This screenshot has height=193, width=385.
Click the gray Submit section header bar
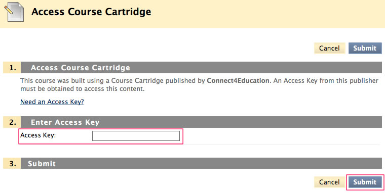pyautogui.click(x=201, y=163)
